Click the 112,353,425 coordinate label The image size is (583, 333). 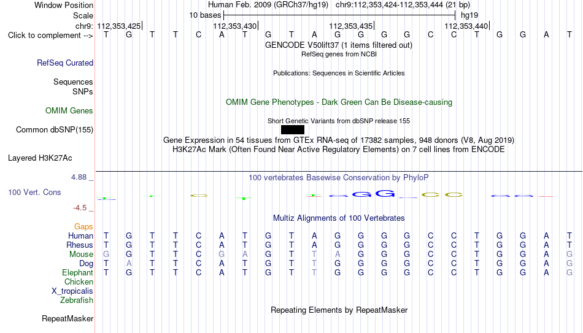pyautogui.click(x=119, y=26)
